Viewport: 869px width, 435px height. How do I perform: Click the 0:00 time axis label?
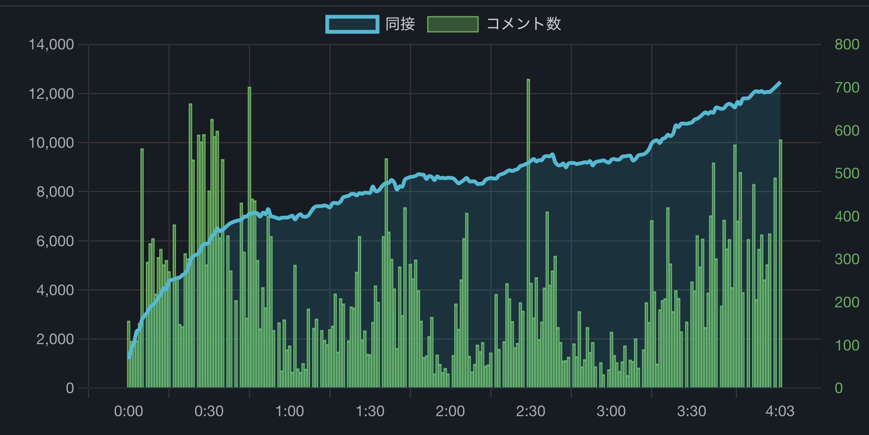[x=129, y=411]
